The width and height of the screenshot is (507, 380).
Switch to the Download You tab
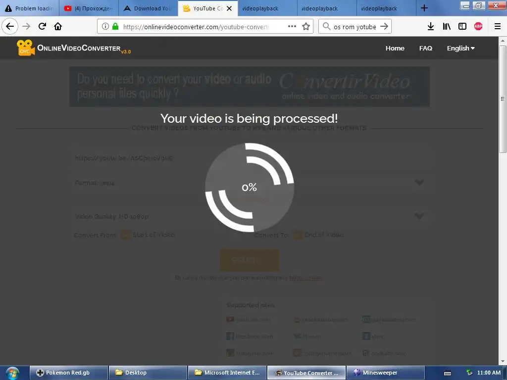pos(148,8)
